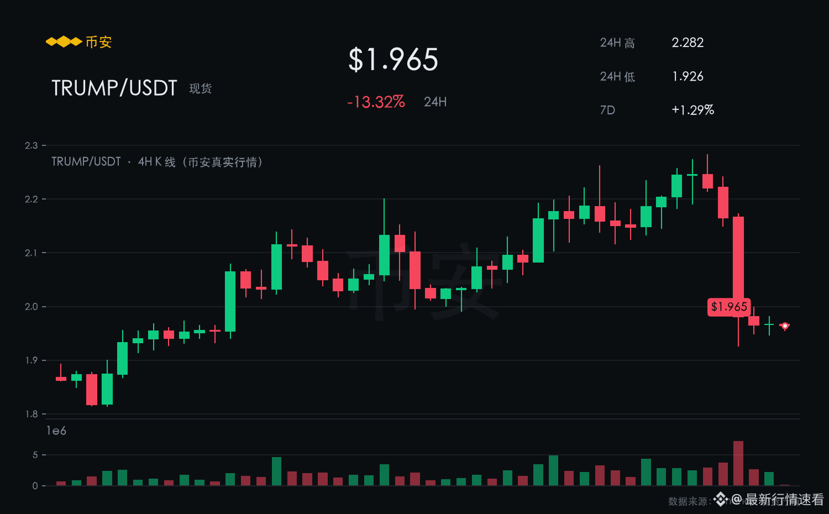Click the red $1.965 price tag on chart

click(729, 307)
